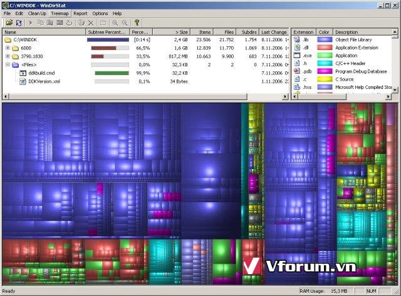Image resolution: width=401 pixels, height=296 pixels.
Task: Select the magenta .pdb color swatch
Action: pyautogui.click(x=325, y=71)
